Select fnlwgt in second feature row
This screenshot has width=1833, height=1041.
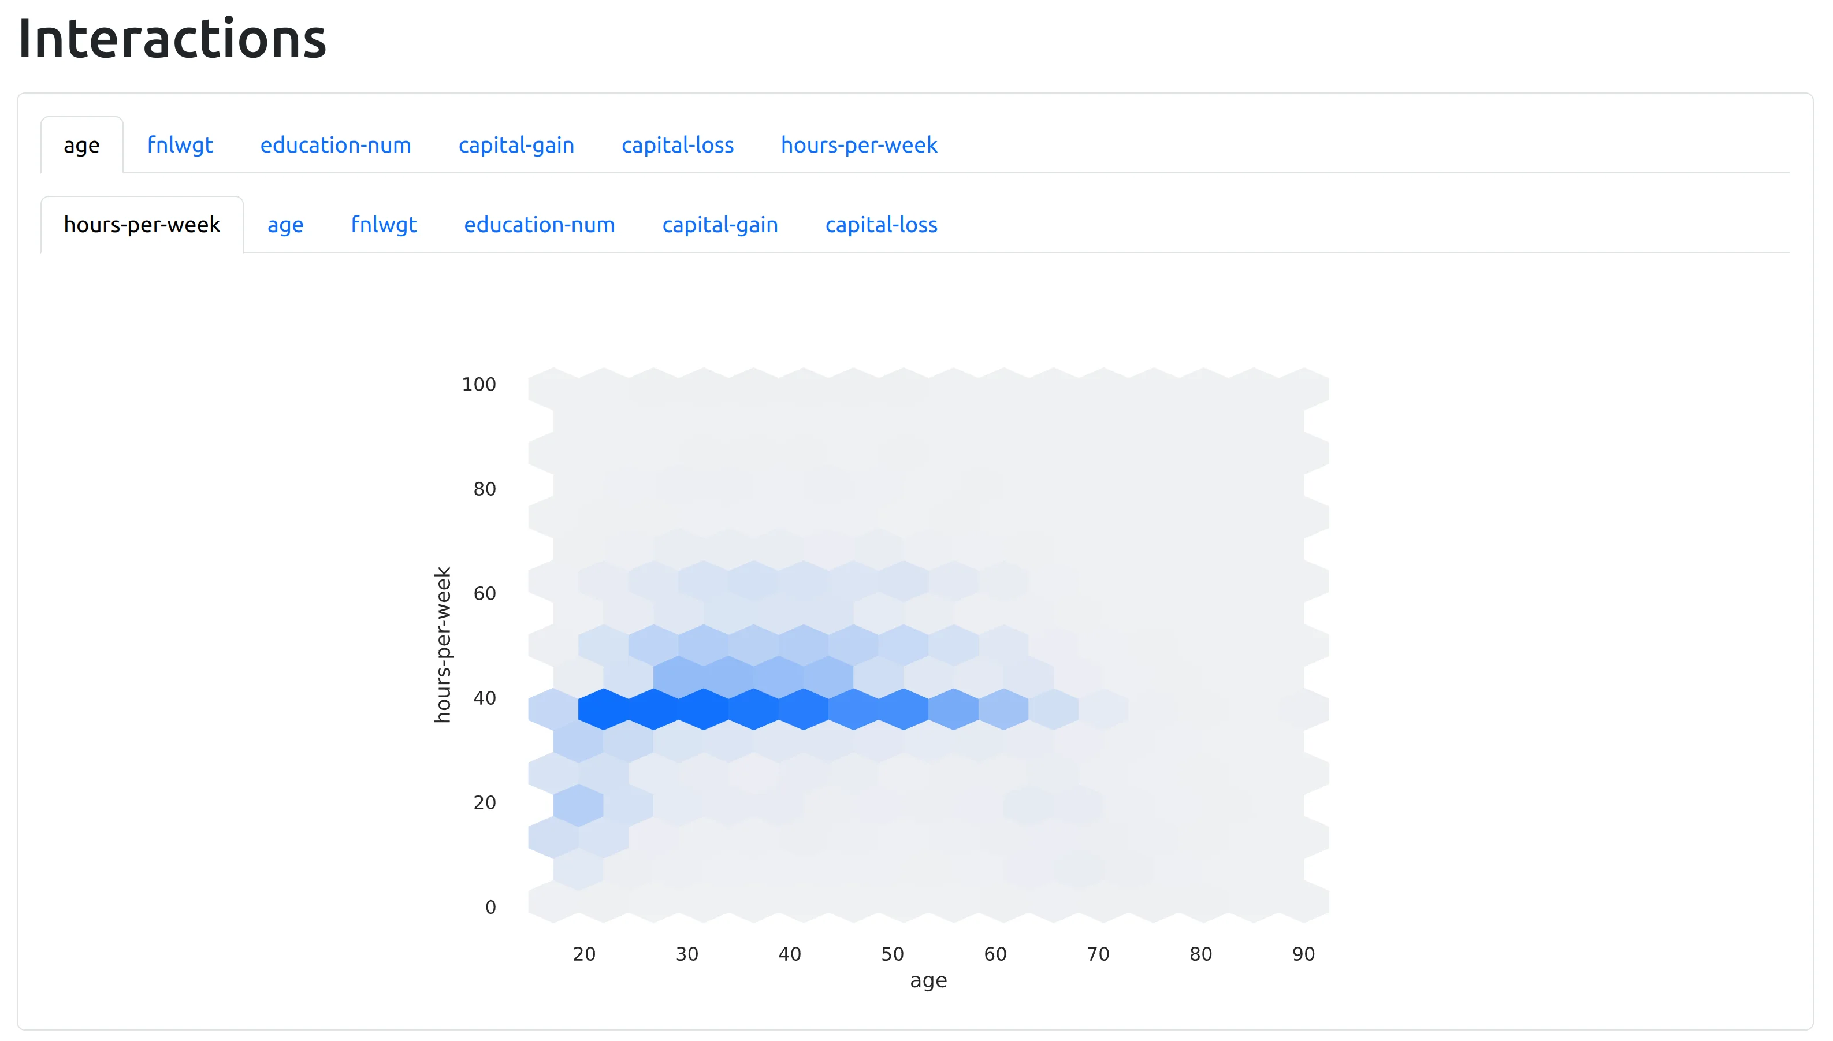(x=382, y=224)
